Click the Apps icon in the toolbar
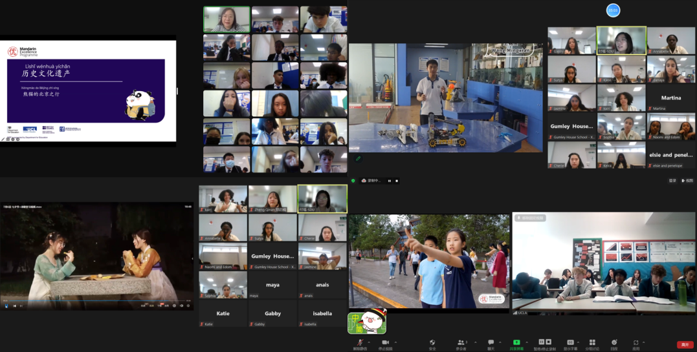 click(636, 342)
